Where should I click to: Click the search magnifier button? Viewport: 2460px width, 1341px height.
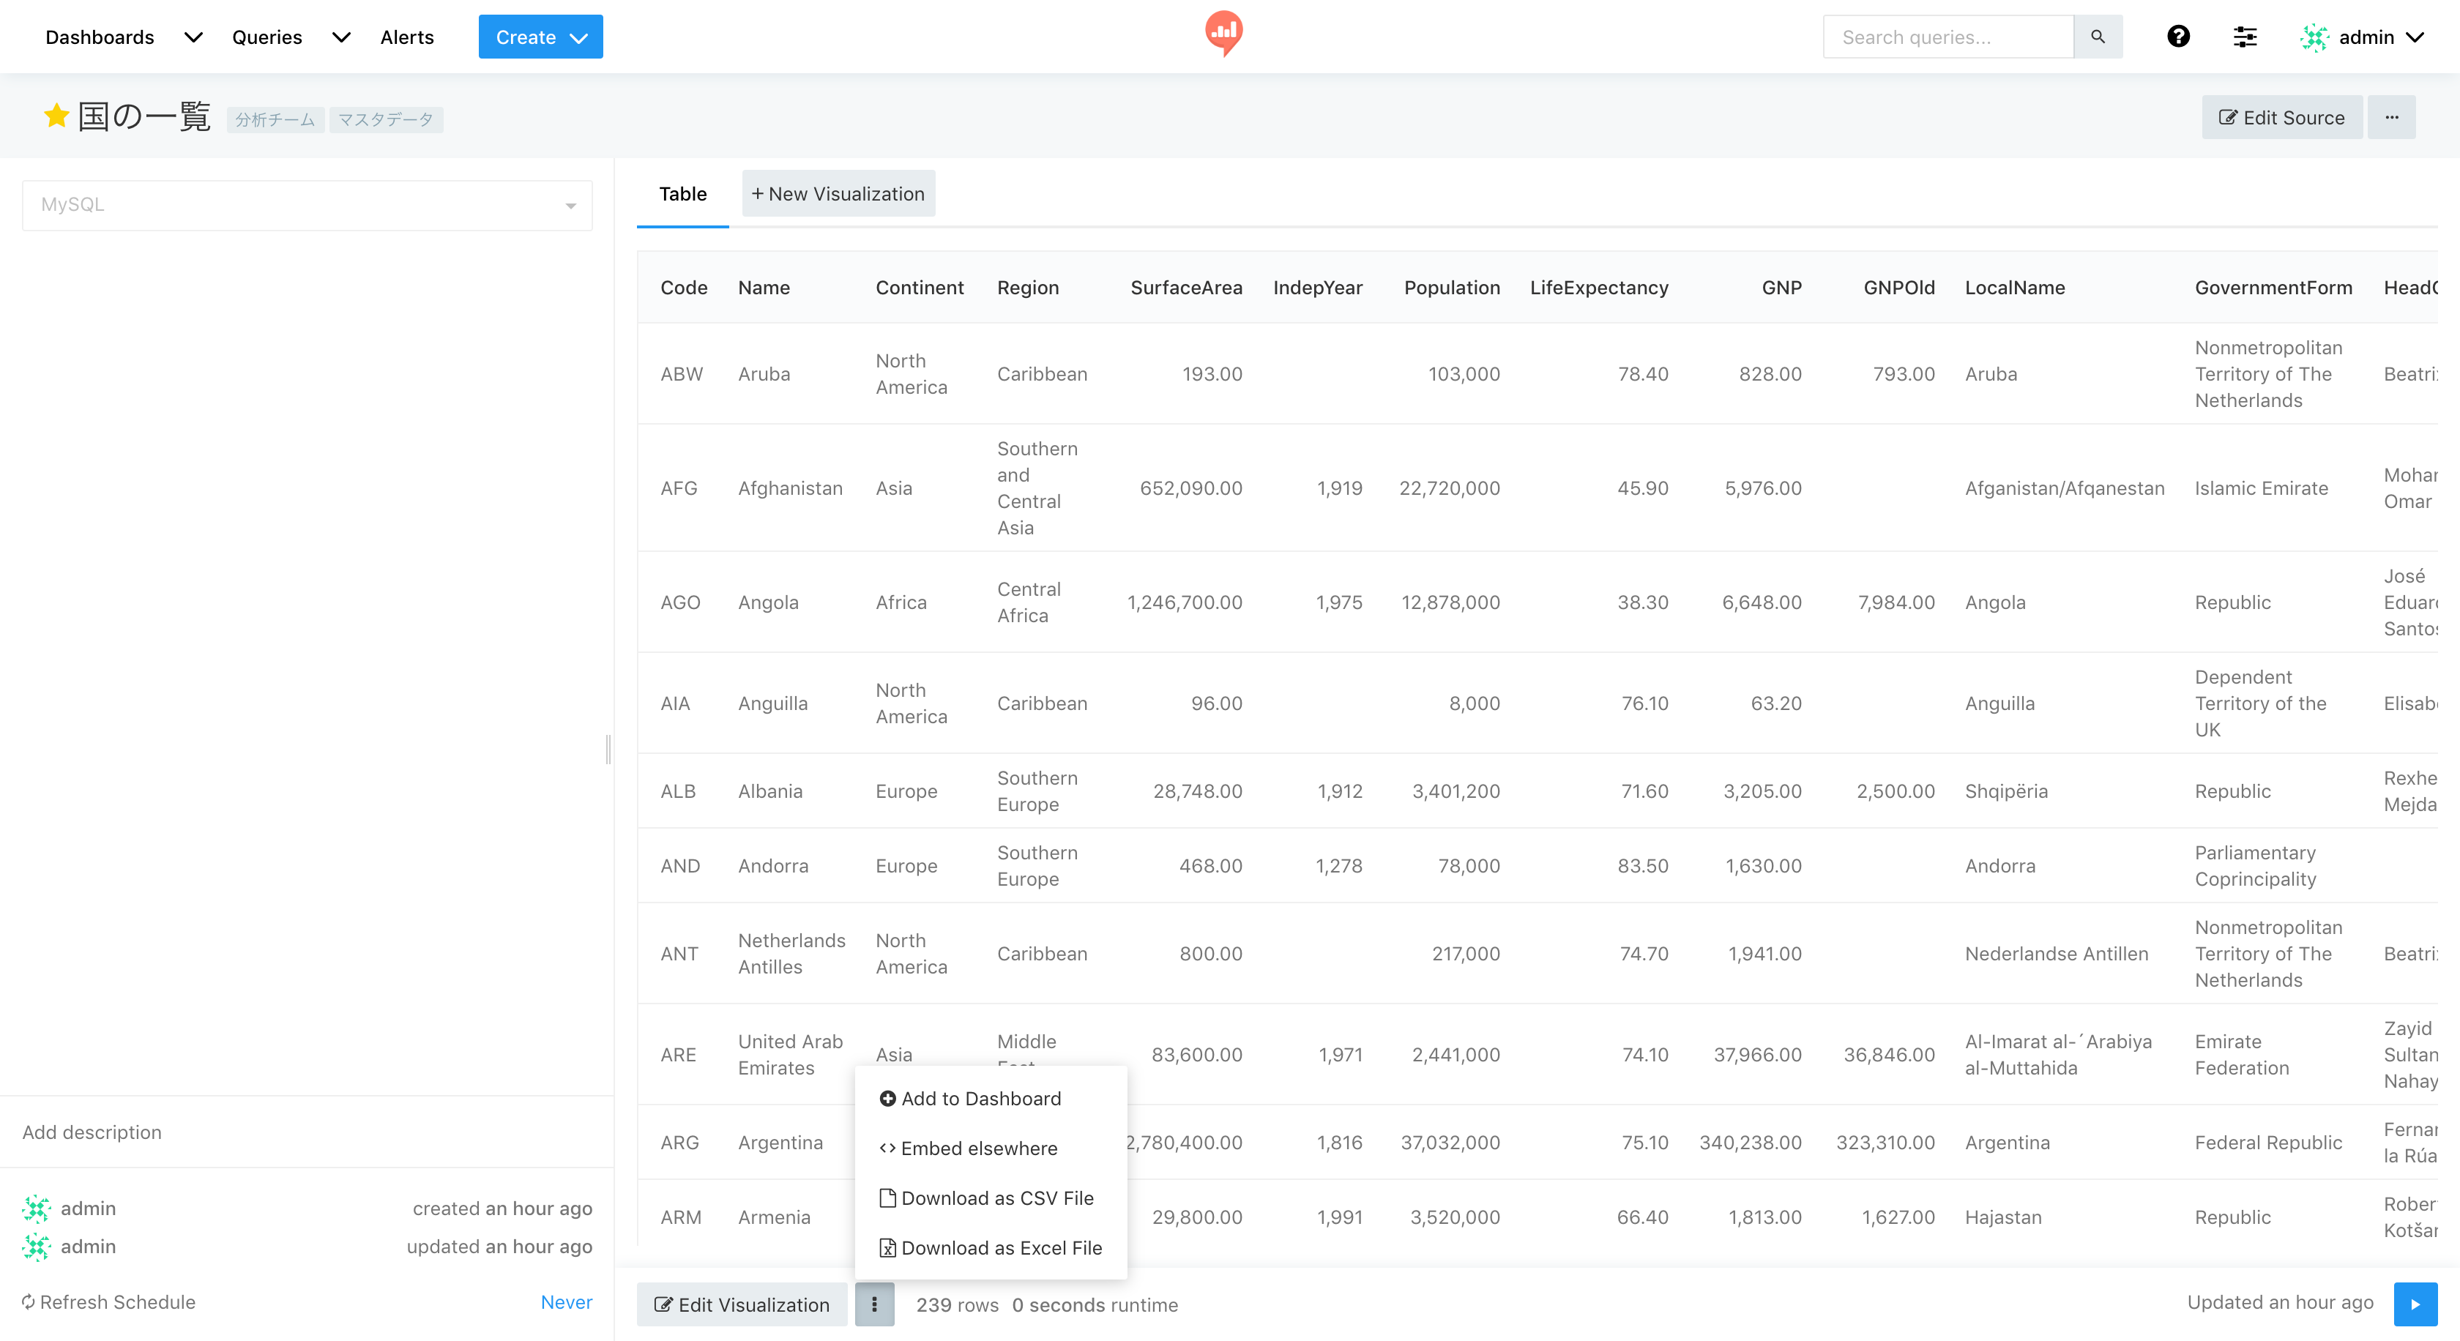(2097, 37)
